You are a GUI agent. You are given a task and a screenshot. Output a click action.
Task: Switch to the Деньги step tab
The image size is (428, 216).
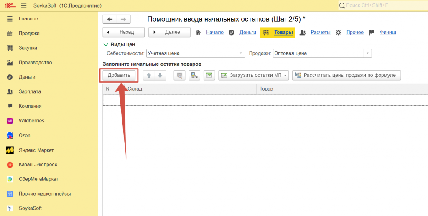247,32
